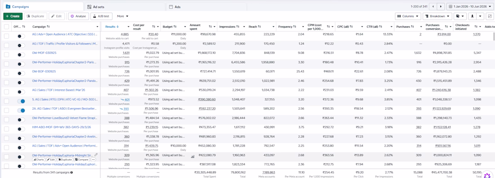
Task: Click the Edit toolbar button
Action: (x=57, y=16)
